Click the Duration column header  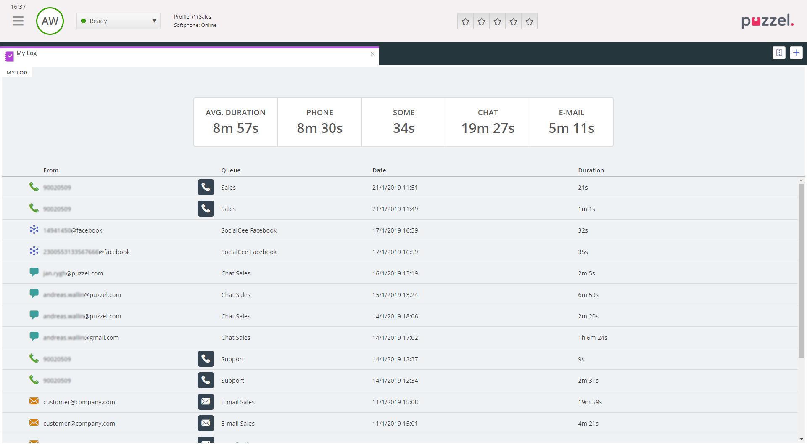coord(591,170)
